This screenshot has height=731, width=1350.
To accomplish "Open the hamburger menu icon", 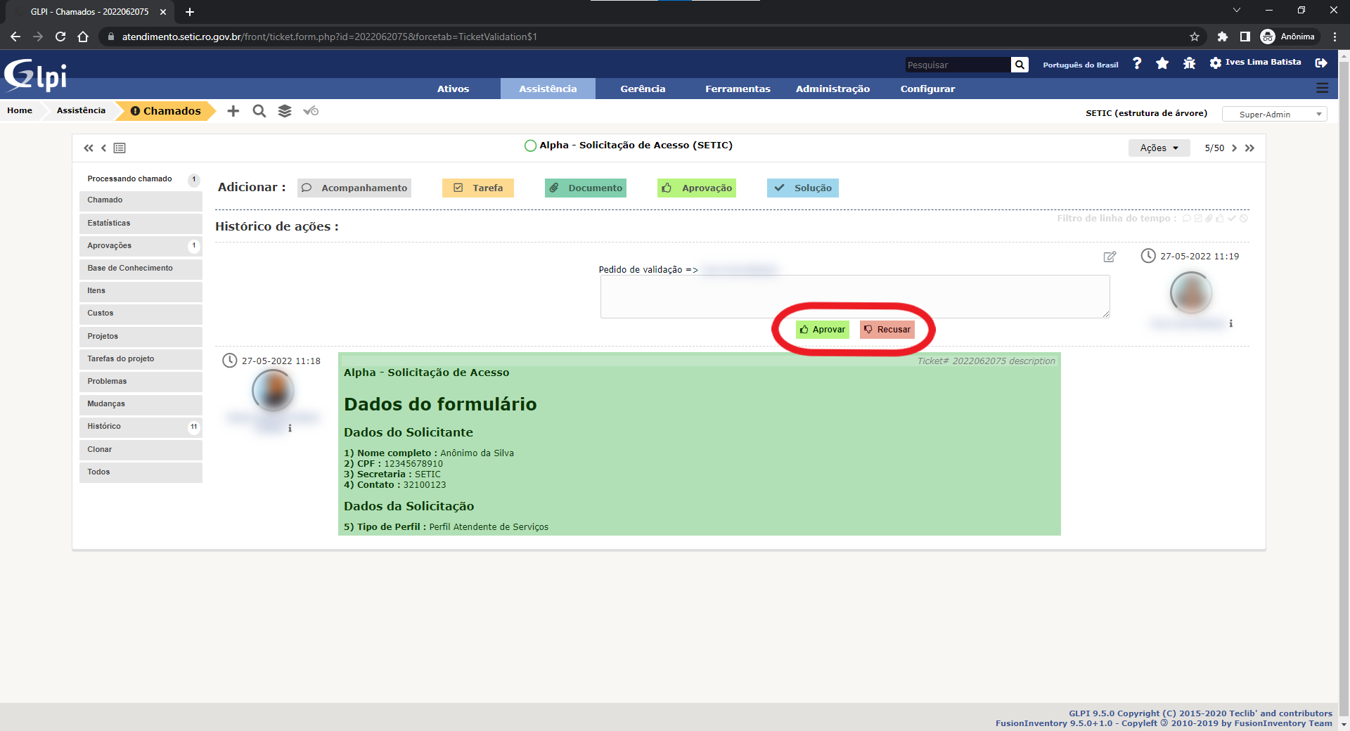I will pyautogui.click(x=1322, y=88).
